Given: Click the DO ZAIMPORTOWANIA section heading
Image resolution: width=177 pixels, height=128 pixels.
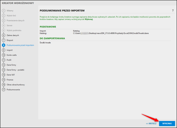Looking at the screenshot, I should pos(52,38).
